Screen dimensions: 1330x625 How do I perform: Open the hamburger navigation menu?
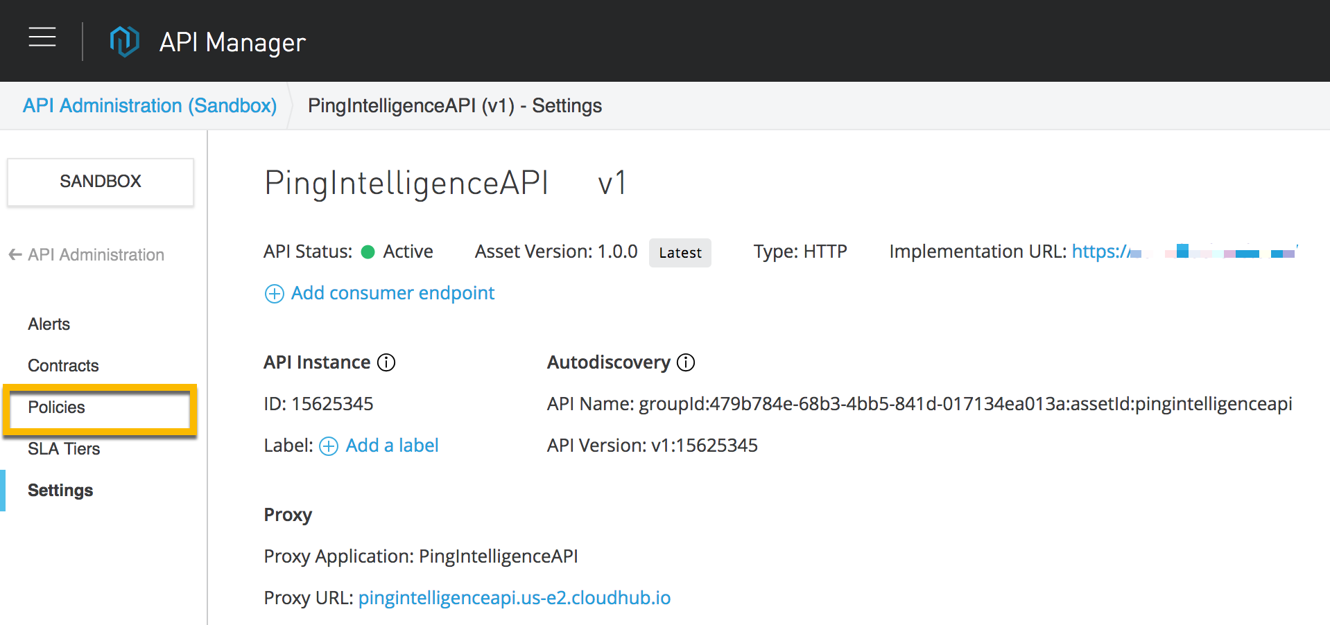coord(42,37)
